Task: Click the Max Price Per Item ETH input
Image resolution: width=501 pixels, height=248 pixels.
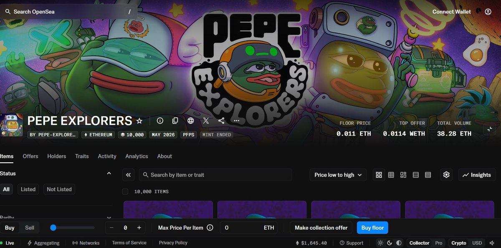Action: pyautogui.click(x=249, y=228)
